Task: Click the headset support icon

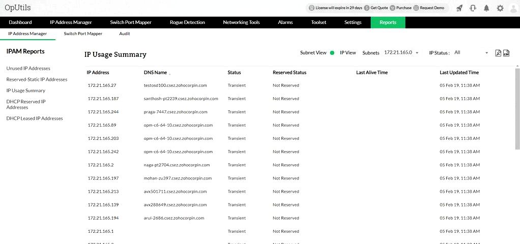Action: [473, 8]
